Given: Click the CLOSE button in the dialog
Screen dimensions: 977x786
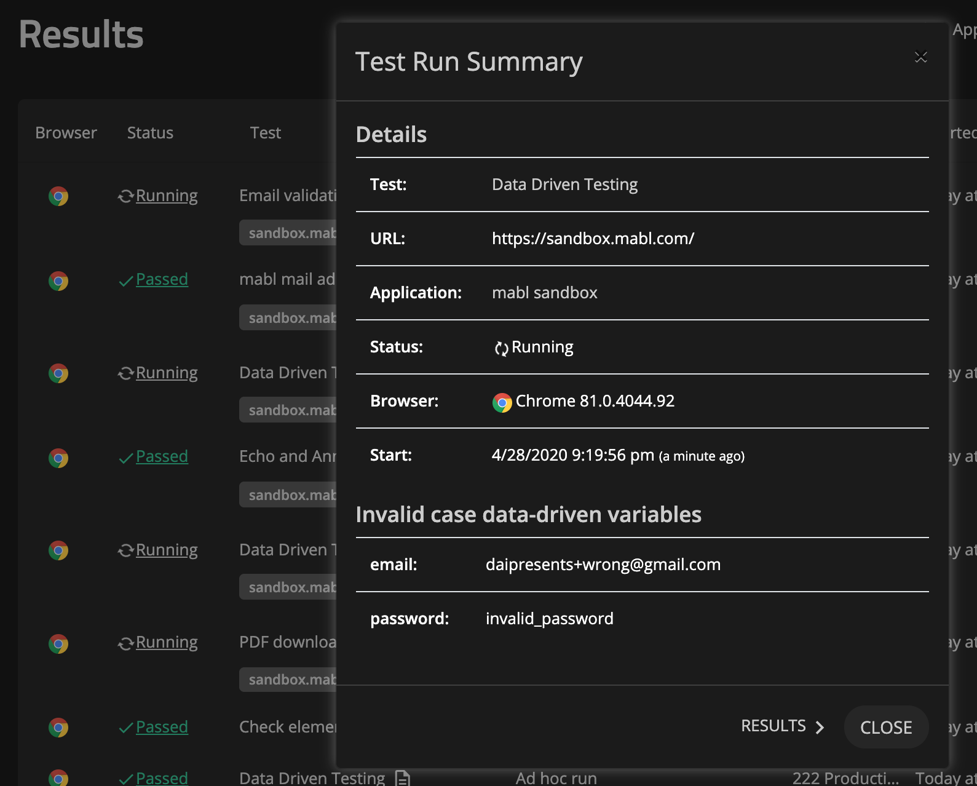Looking at the screenshot, I should (x=885, y=727).
